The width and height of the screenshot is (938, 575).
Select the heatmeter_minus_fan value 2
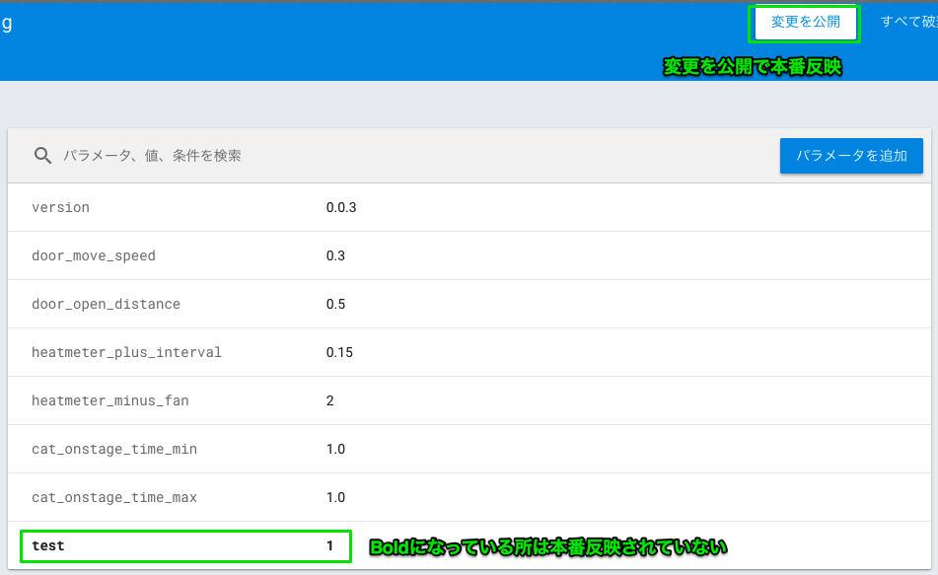[329, 400]
